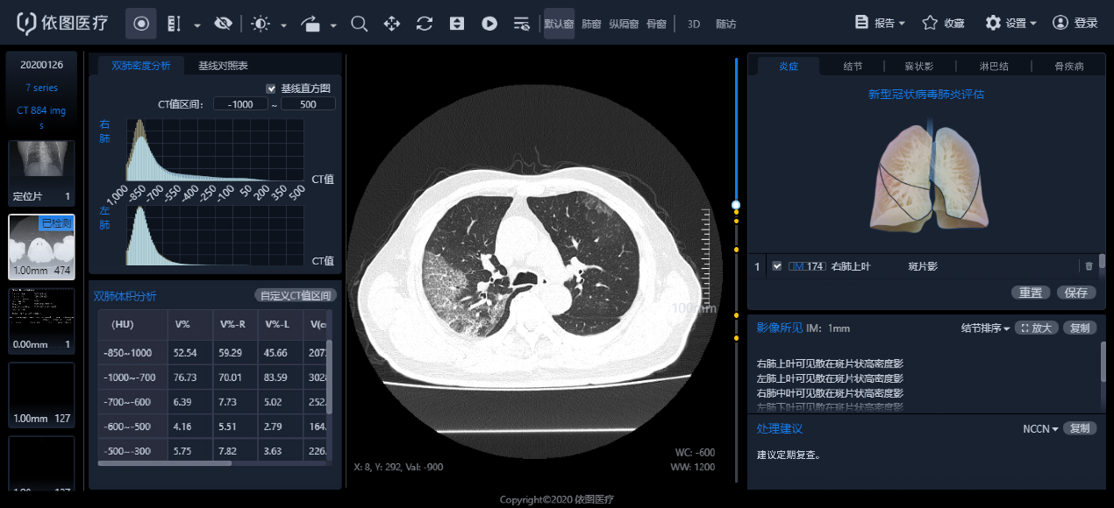Expand the 设置 settings dropdown
Screen dimensions: 1114x508
tap(1010, 23)
